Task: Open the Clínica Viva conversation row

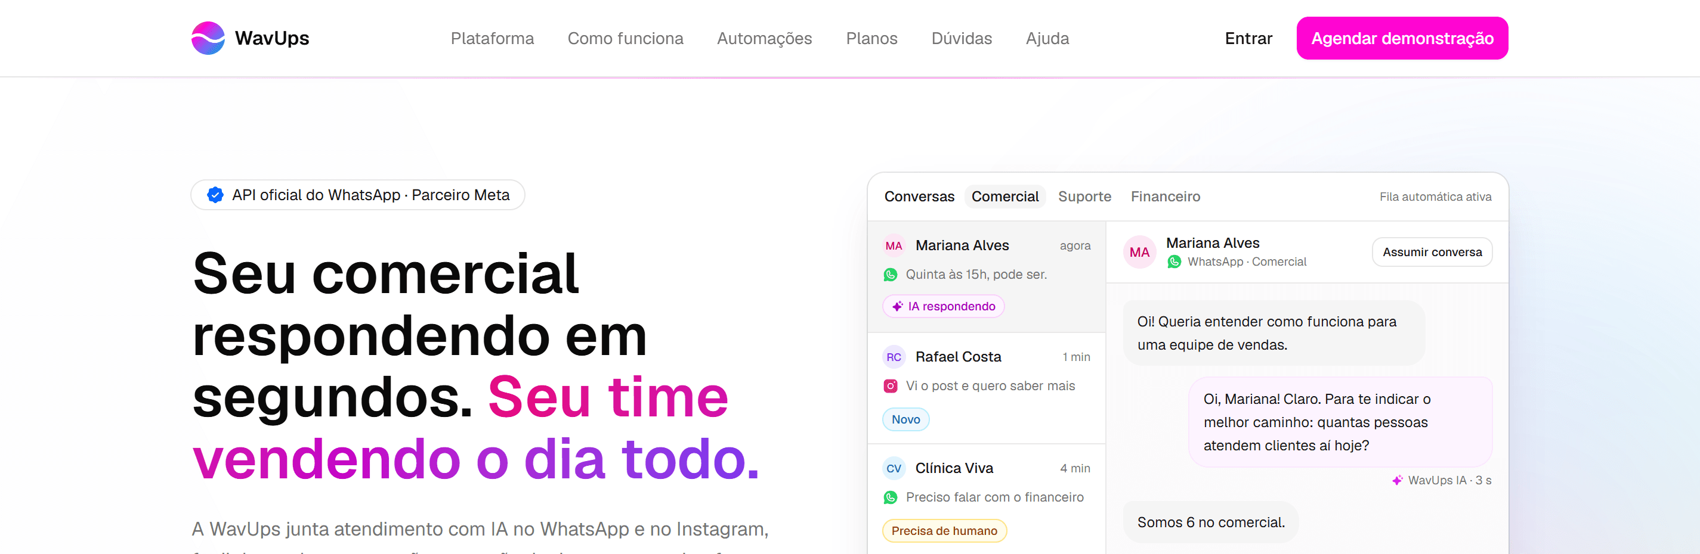Action: click(987, 499)
